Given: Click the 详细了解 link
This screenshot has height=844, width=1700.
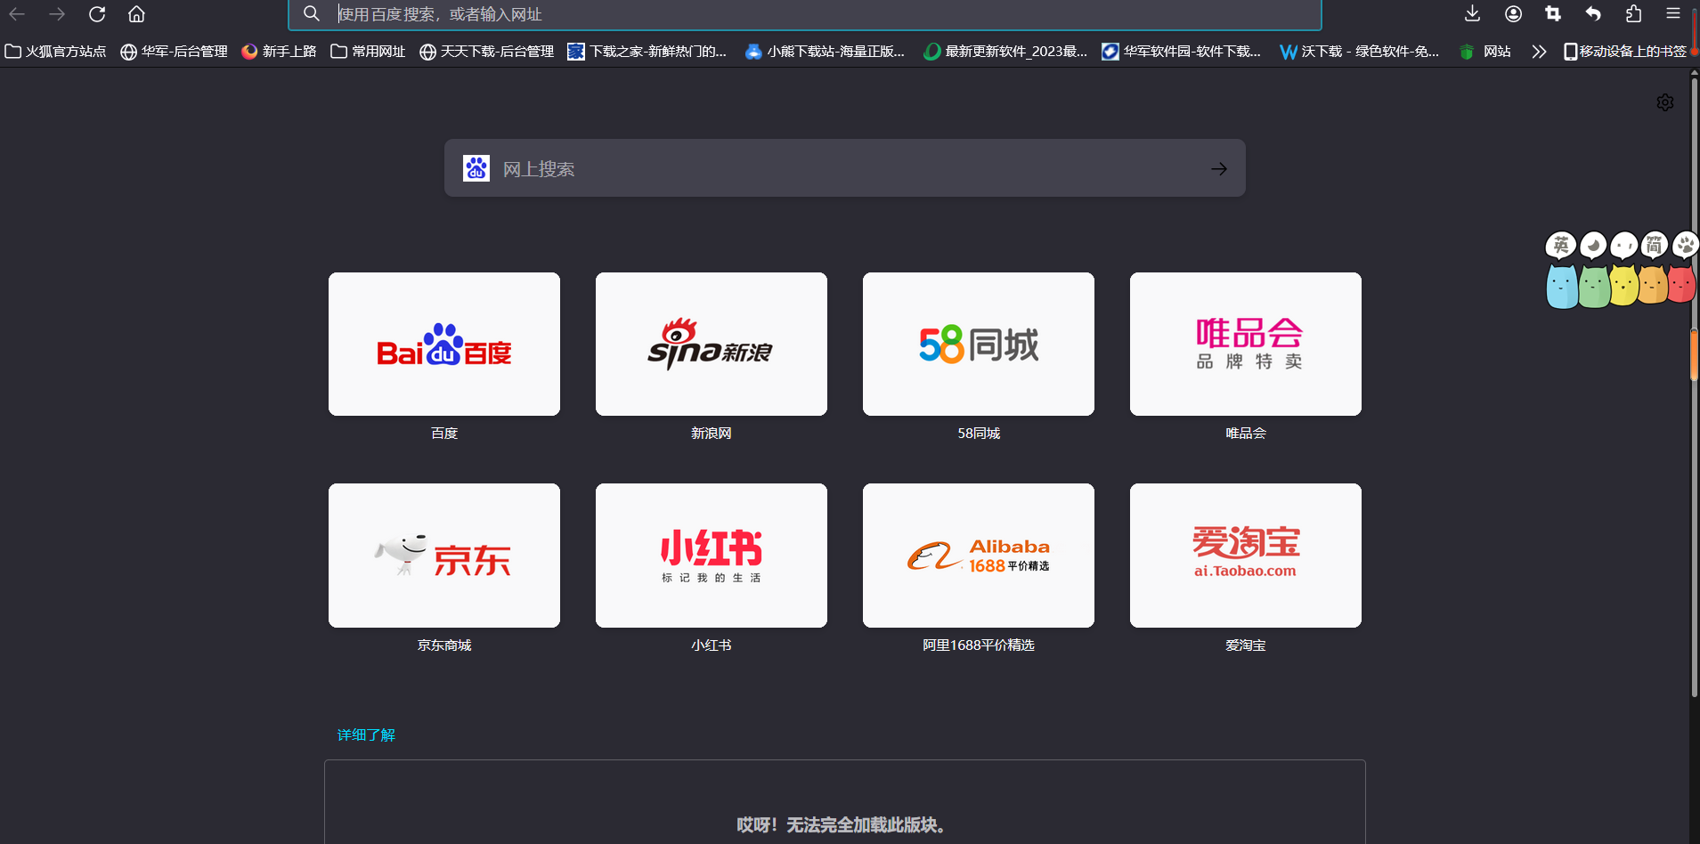Looking at the screenshot, I should tap(366, 734).
